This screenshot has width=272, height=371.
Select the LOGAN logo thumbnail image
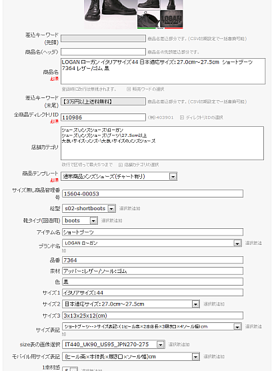tap(171, 19)
